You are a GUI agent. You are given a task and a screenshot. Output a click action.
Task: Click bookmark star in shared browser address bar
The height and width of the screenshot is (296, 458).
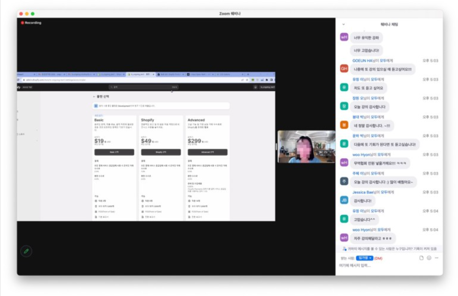click(247, 80)
